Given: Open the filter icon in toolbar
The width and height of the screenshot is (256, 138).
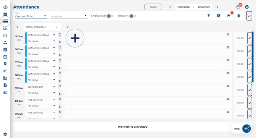Looking at the screenshot, I should click(x=209, y=16).
